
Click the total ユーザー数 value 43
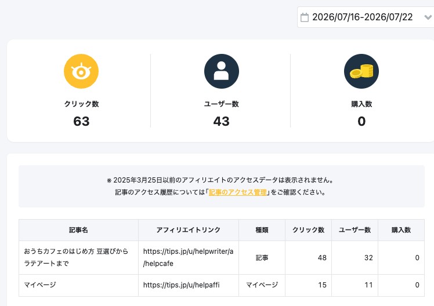click(x=222, y=121)
